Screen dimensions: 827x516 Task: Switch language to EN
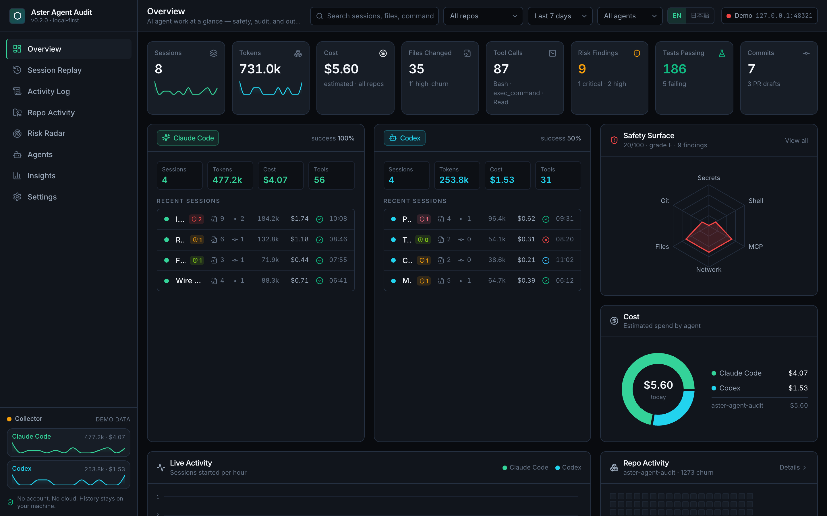pyautogui.click(x=677, y=16)
